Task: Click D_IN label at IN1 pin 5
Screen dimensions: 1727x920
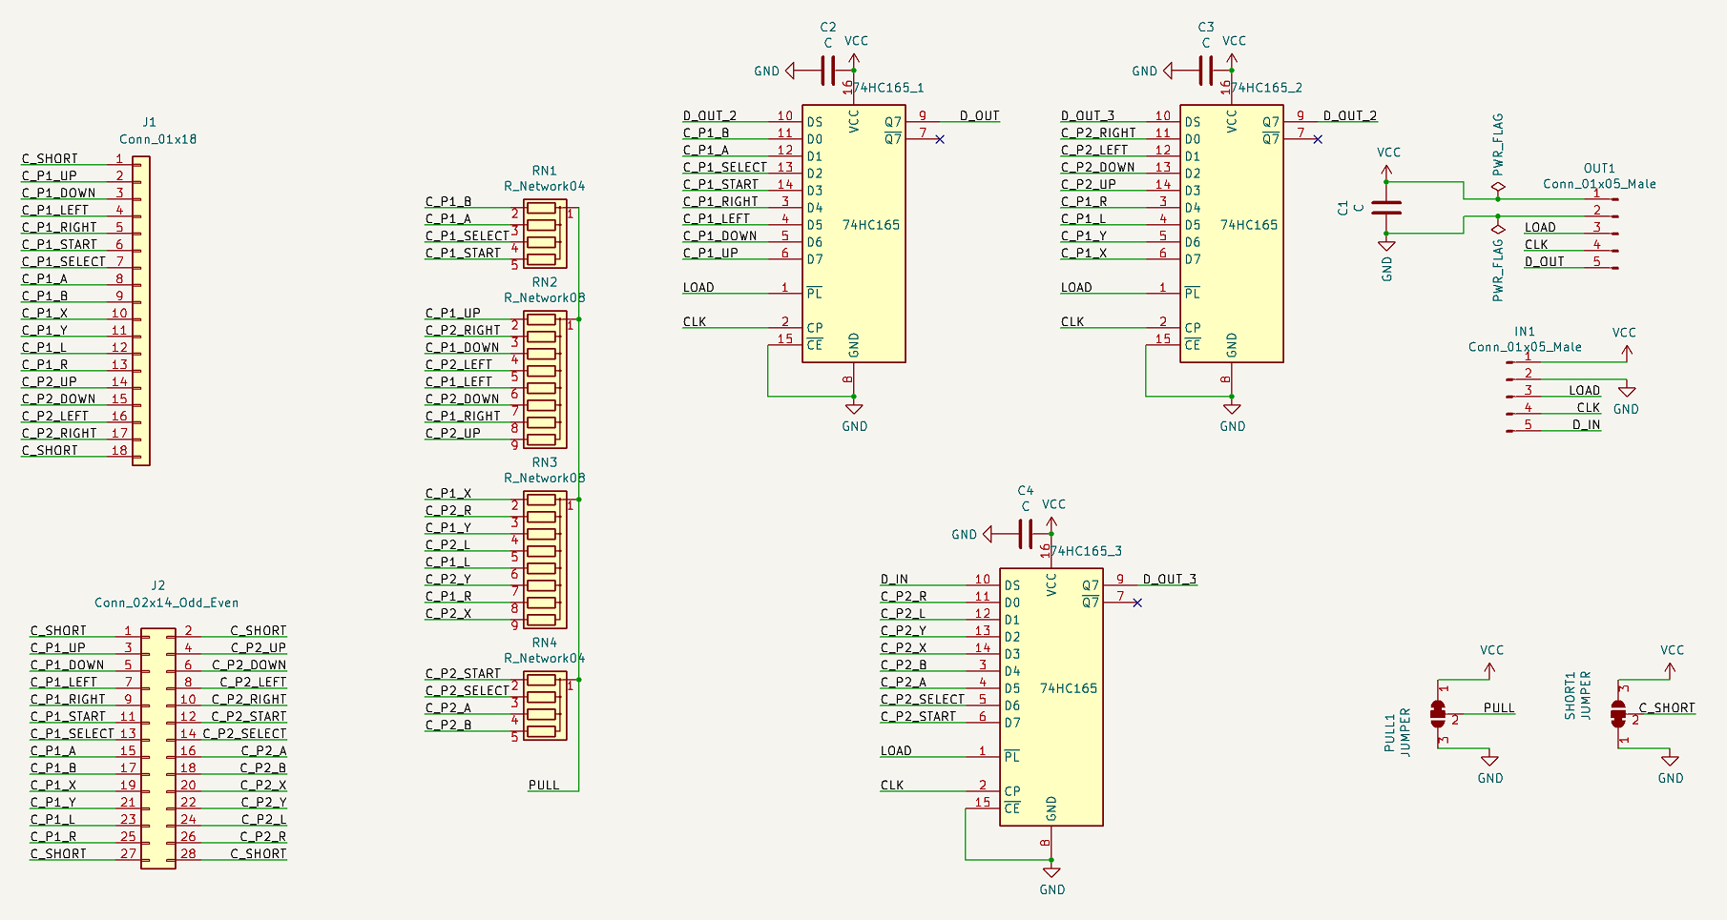Action: (1587, 425)
